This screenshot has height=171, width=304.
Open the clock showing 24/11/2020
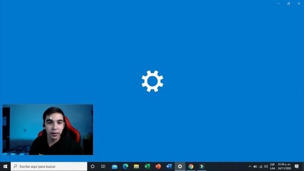(284, 166)
